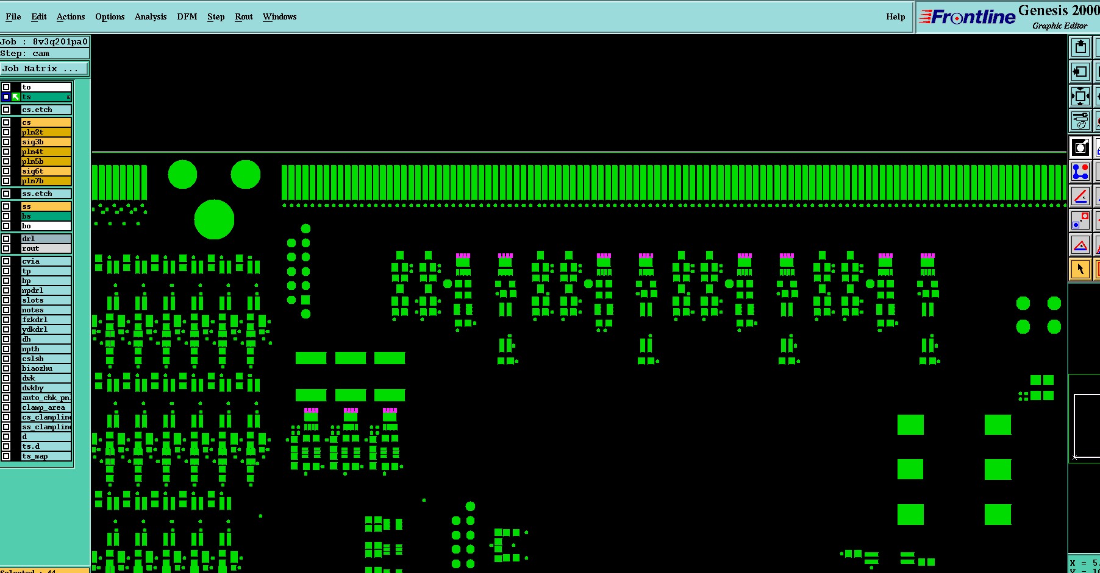This screenshot has height=573, width=1100.
Task: Select the 'dh' layer name
Action: click(46, 339)
